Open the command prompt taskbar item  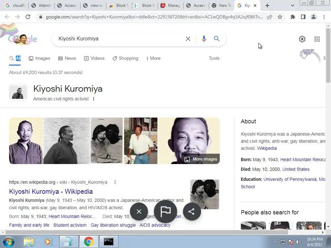pos(109,242)
